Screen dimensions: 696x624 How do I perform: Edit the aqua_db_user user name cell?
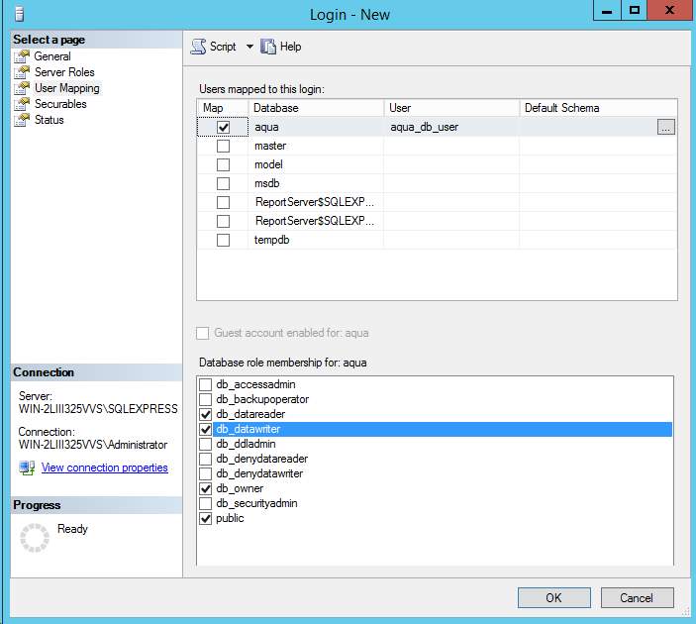click(450, 127)
